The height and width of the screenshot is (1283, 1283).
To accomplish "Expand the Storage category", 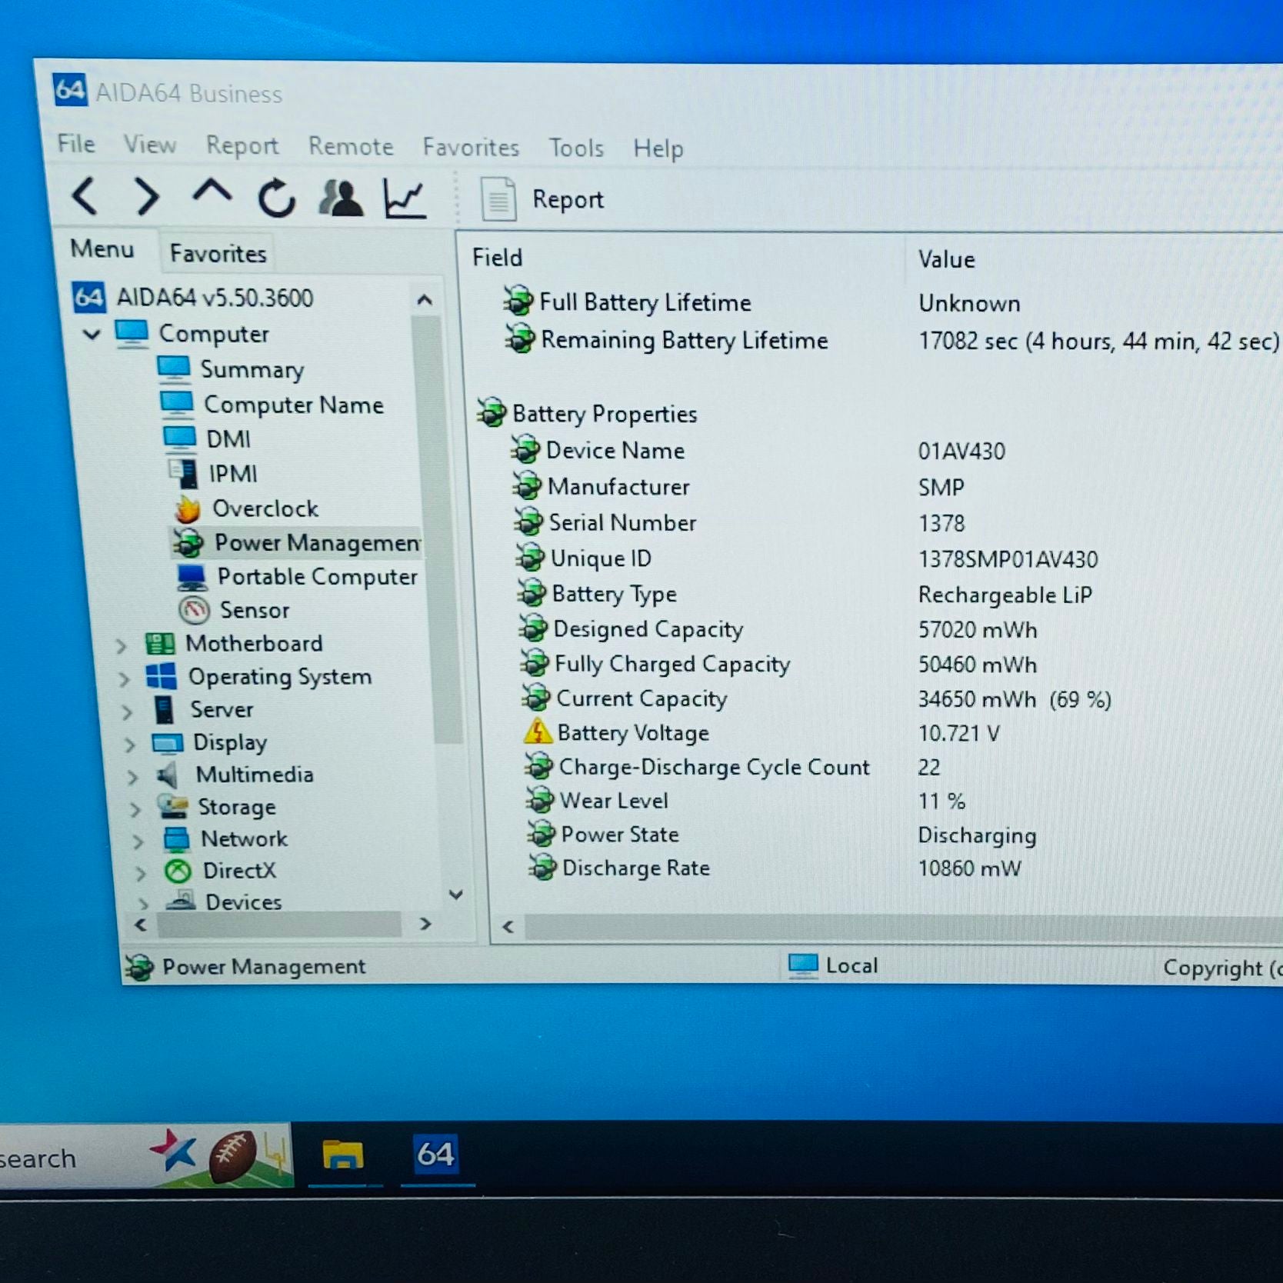I will click(x=135, y=808).
